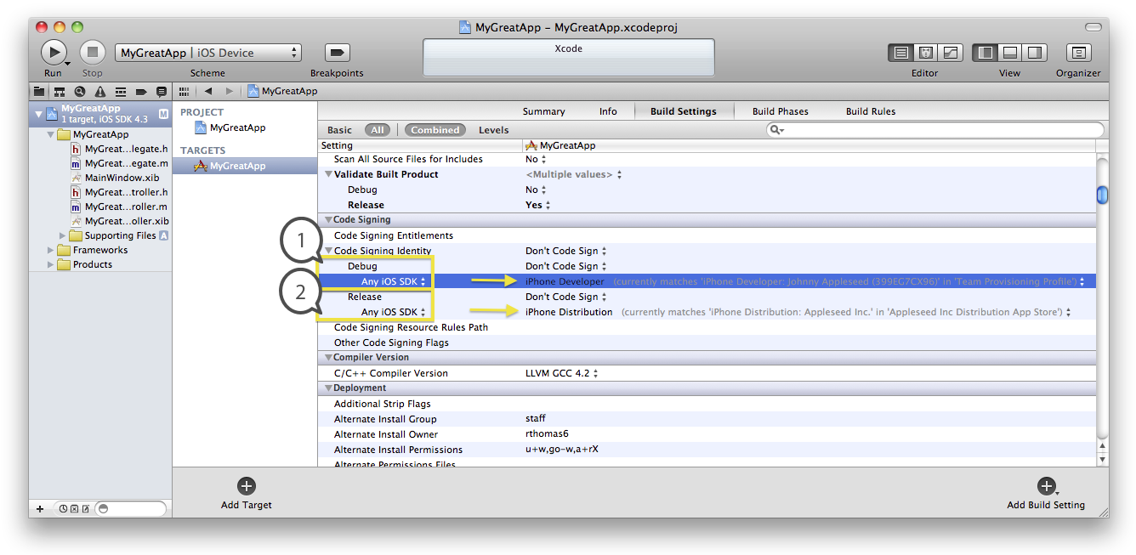
Task: Show the Standard editor
Action: pyautogui.click(x=901, y=53)
